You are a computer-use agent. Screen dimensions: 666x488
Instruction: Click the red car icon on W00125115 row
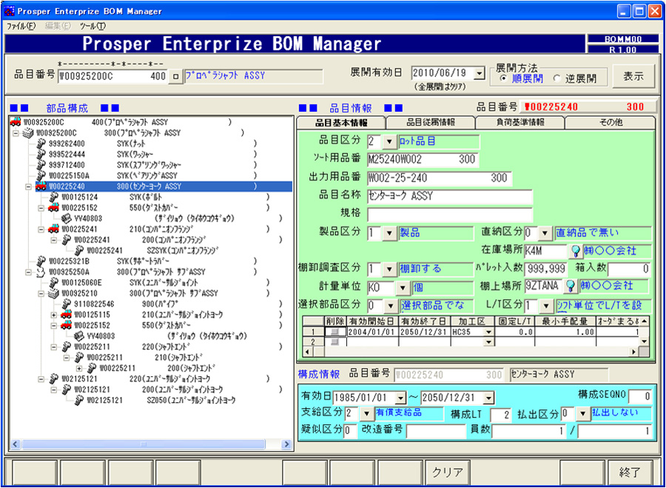[x=67, y=315]
